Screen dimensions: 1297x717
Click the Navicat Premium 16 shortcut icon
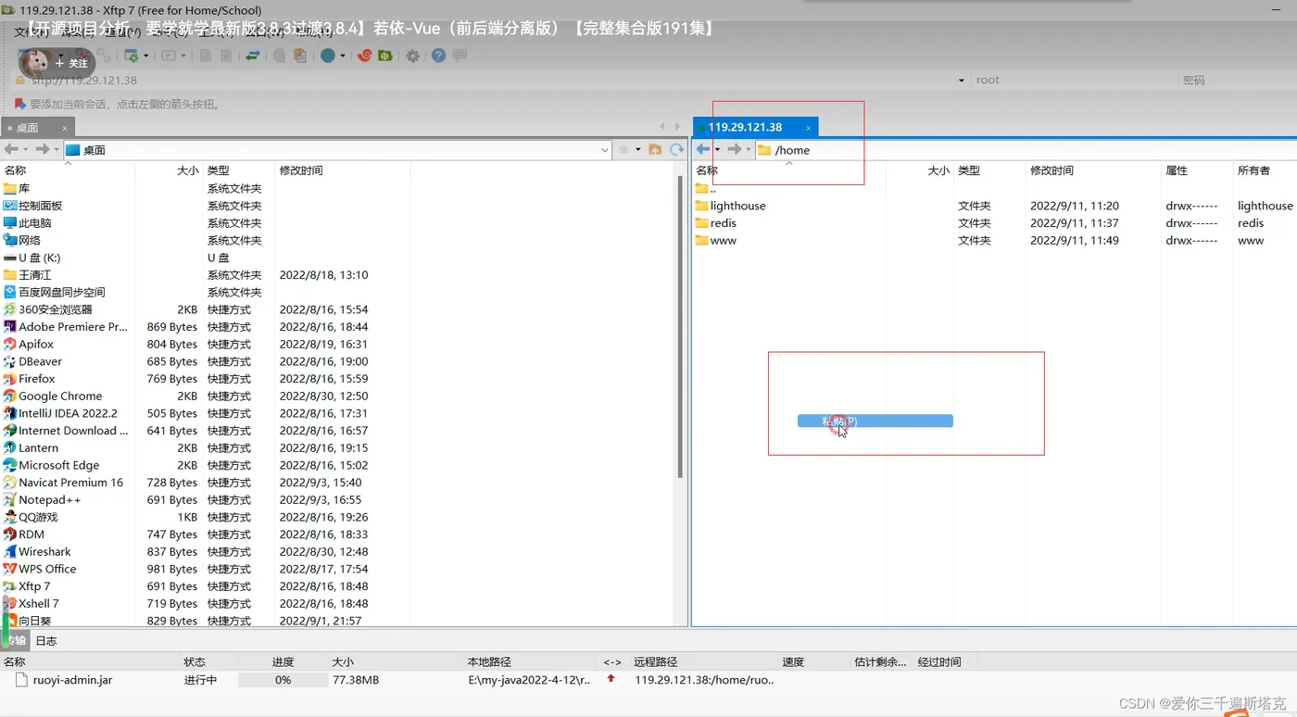10,483
